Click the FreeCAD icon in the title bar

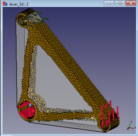(x=5, y=4)
